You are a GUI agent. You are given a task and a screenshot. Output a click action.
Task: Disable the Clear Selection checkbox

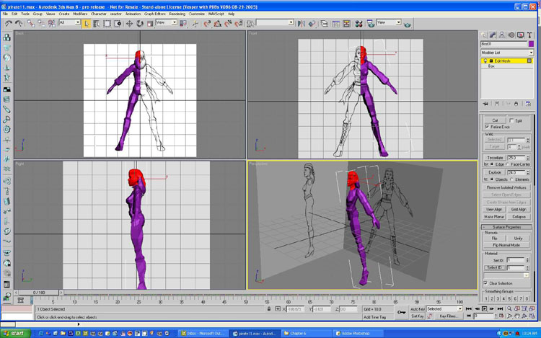(x=485, y=283)
